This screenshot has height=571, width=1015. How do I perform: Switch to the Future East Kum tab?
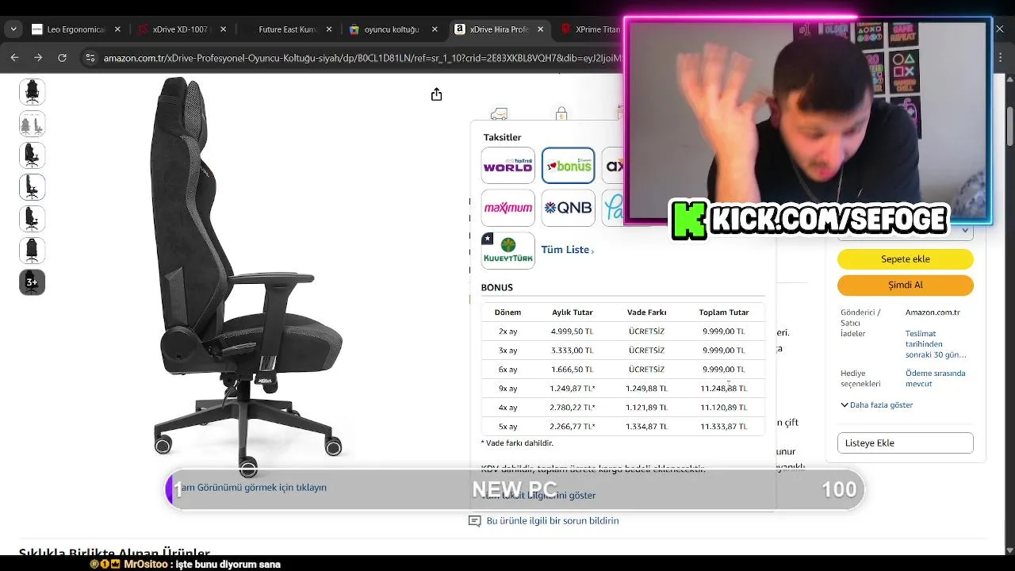pos(286,29)
